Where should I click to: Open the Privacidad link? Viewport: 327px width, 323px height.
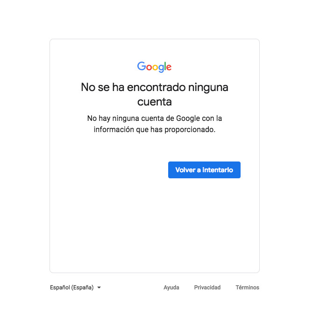207,288
